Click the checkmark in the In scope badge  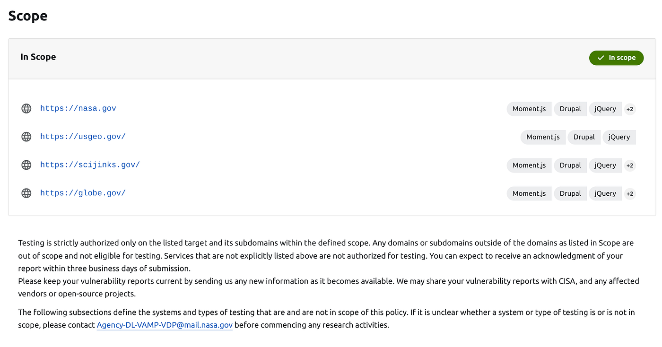(601, 58)
